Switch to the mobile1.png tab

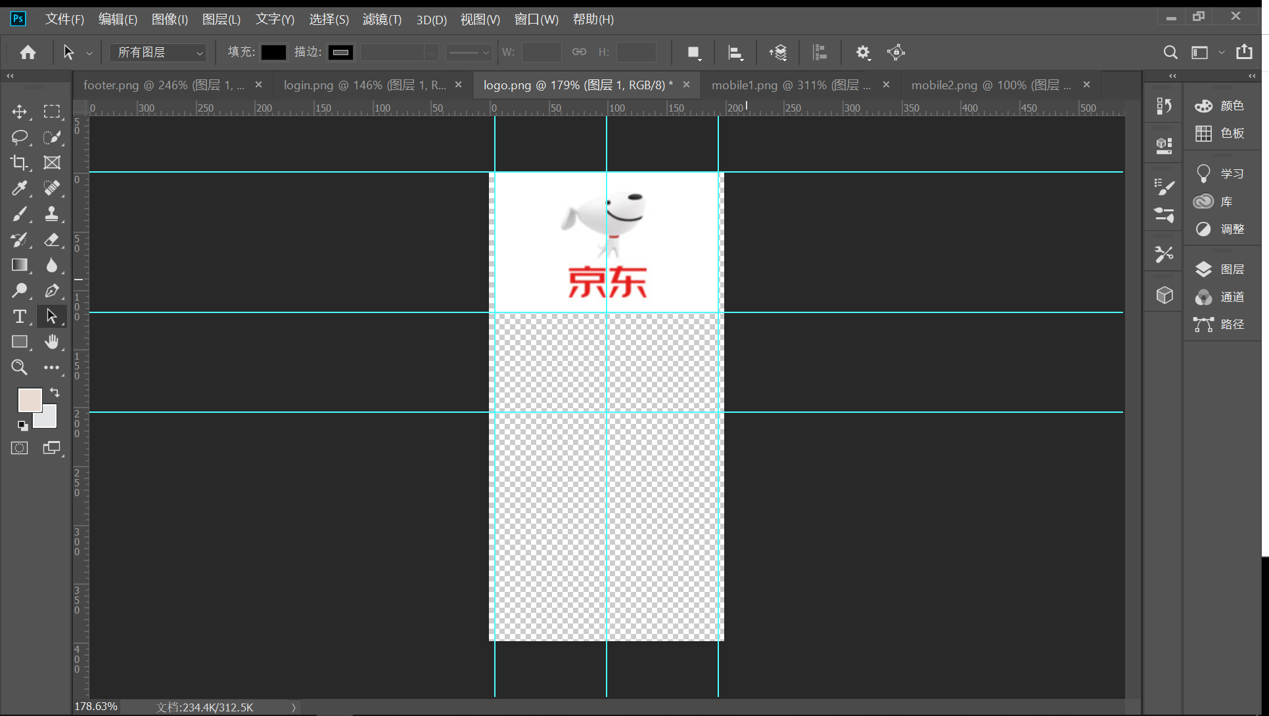(x=791, y=85)
